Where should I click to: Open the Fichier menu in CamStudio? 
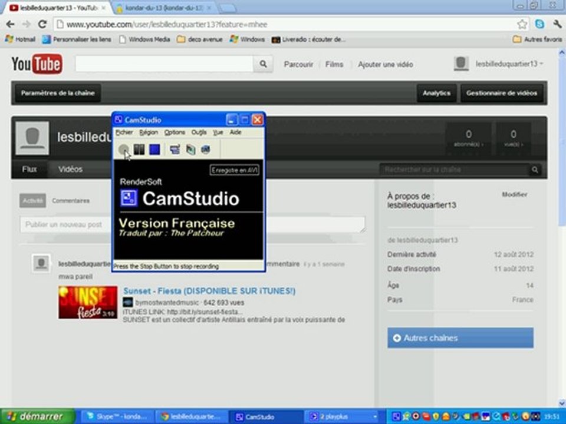[x=124, y=132]
